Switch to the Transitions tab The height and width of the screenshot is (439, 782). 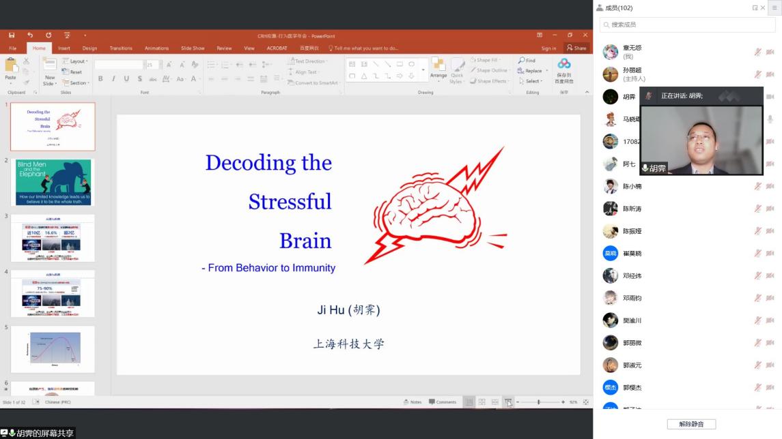click(121, 48)
